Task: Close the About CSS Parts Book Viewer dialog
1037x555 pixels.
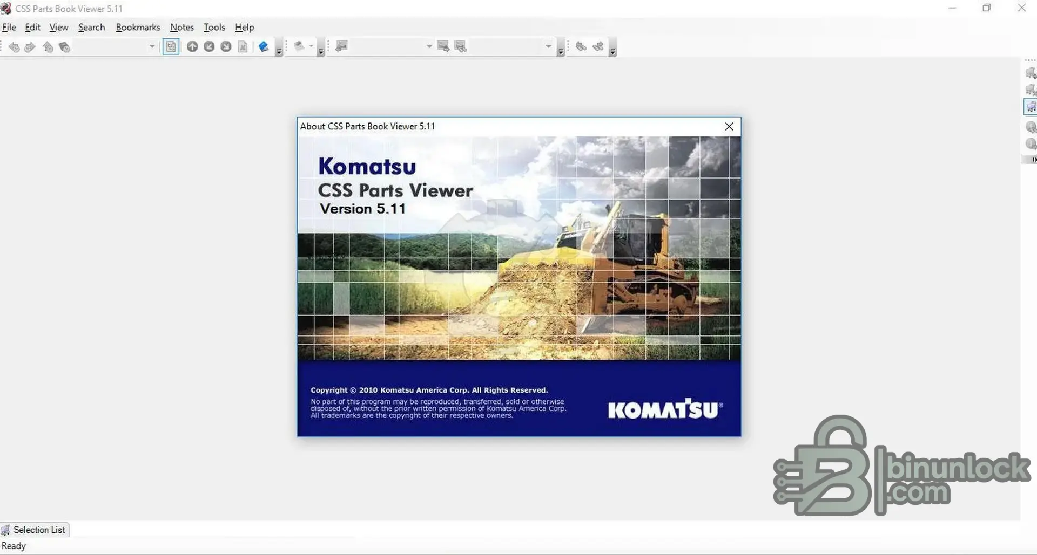Action: point(729,126)
